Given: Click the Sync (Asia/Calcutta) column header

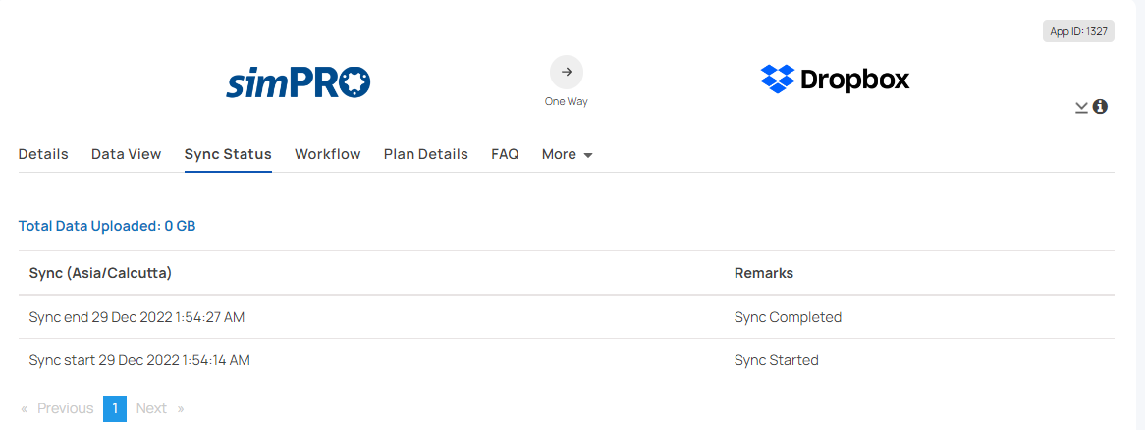Looking at the screenshot, I should 101,273.
